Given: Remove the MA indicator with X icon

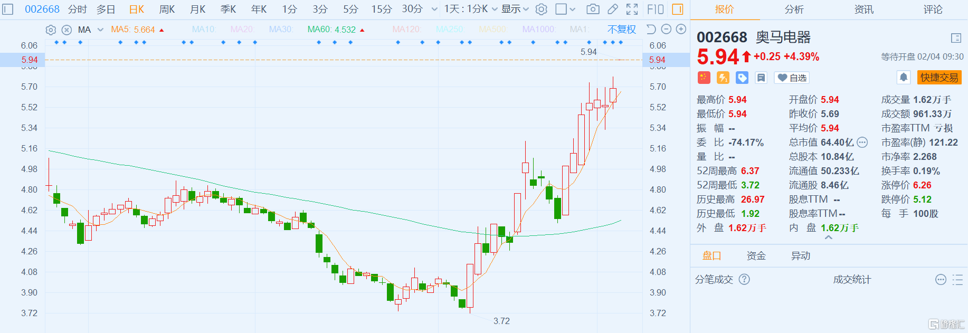Looking at the screenshot, I should pos(67,30).
